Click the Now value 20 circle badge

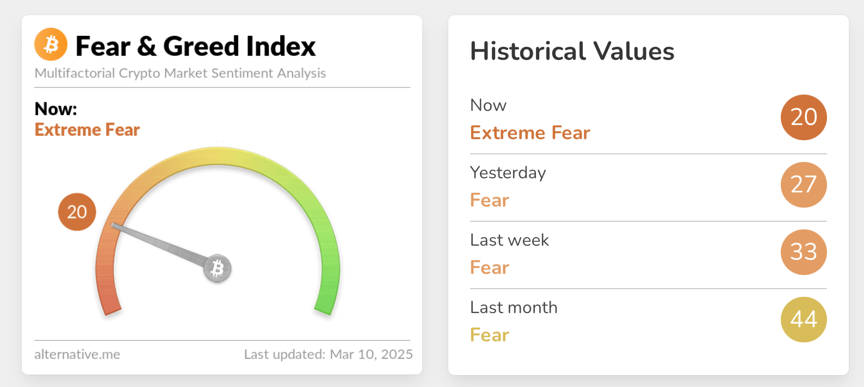804,117
